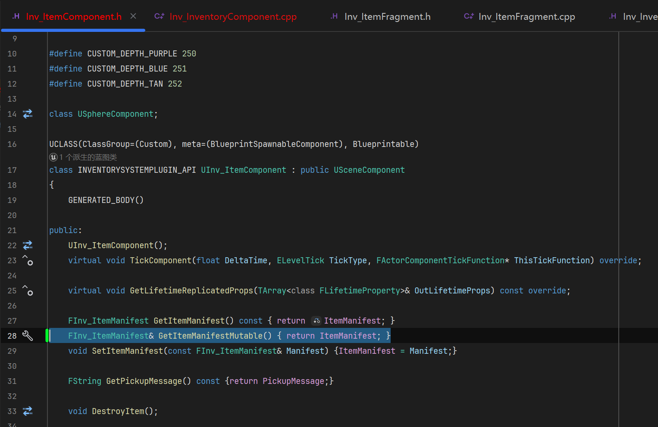Viewport: 658px width, 427px height.
Task: Click on 'FLifetimeProperty' type name
Action: 360,290
